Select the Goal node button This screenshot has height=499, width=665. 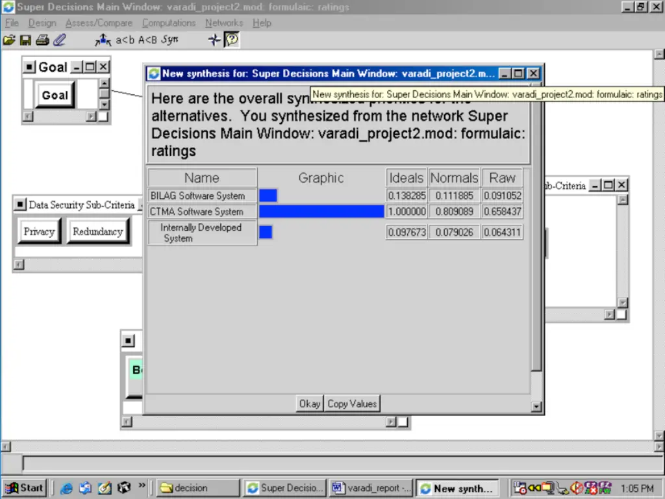pyautogui.click(x=55, y=95)
